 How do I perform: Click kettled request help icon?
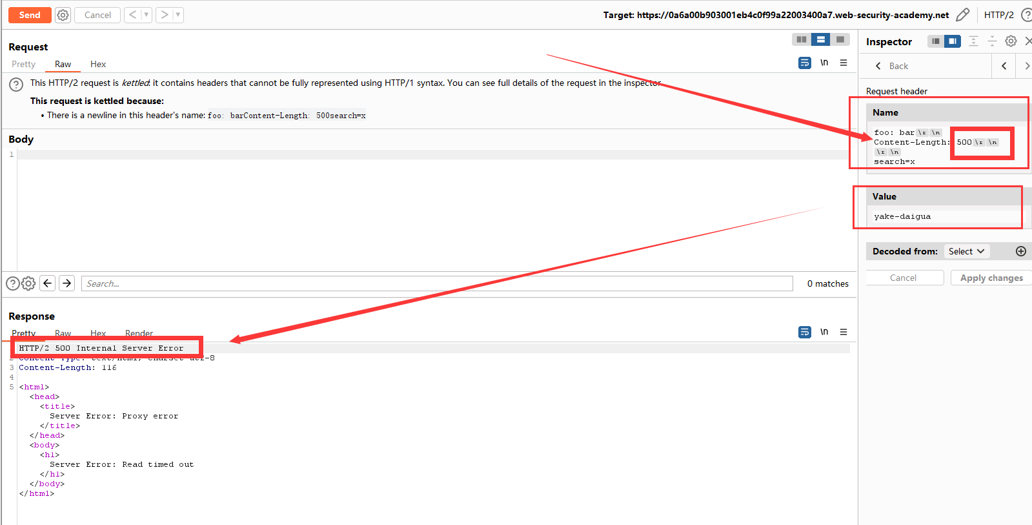[x=17, y=84]
